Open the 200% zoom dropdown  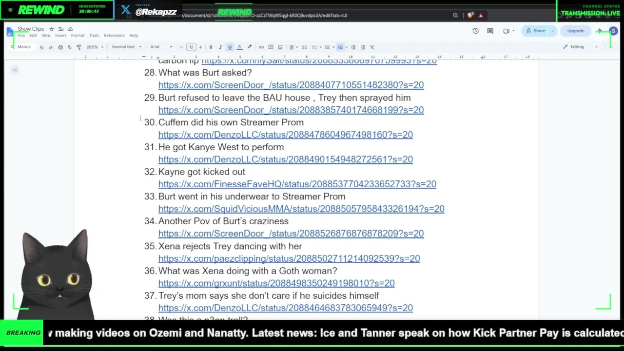tap(95, 47)
